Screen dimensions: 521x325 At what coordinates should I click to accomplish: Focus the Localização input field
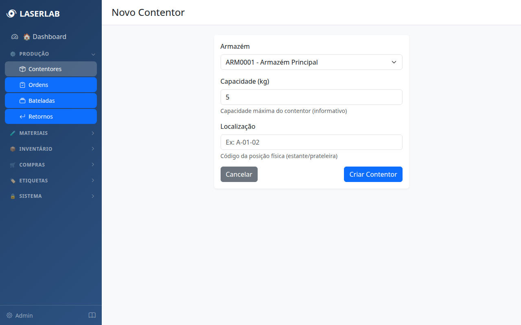point(311,142)
